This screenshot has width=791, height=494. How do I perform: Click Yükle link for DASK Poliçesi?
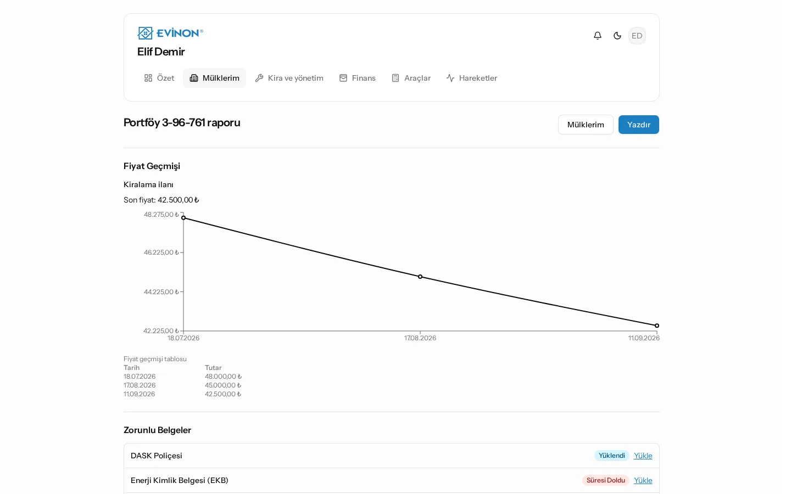(x=643, y=456)
